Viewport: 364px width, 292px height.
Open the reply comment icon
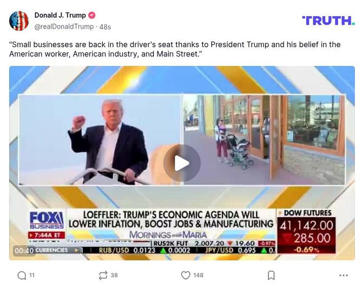tap(22, 275)
